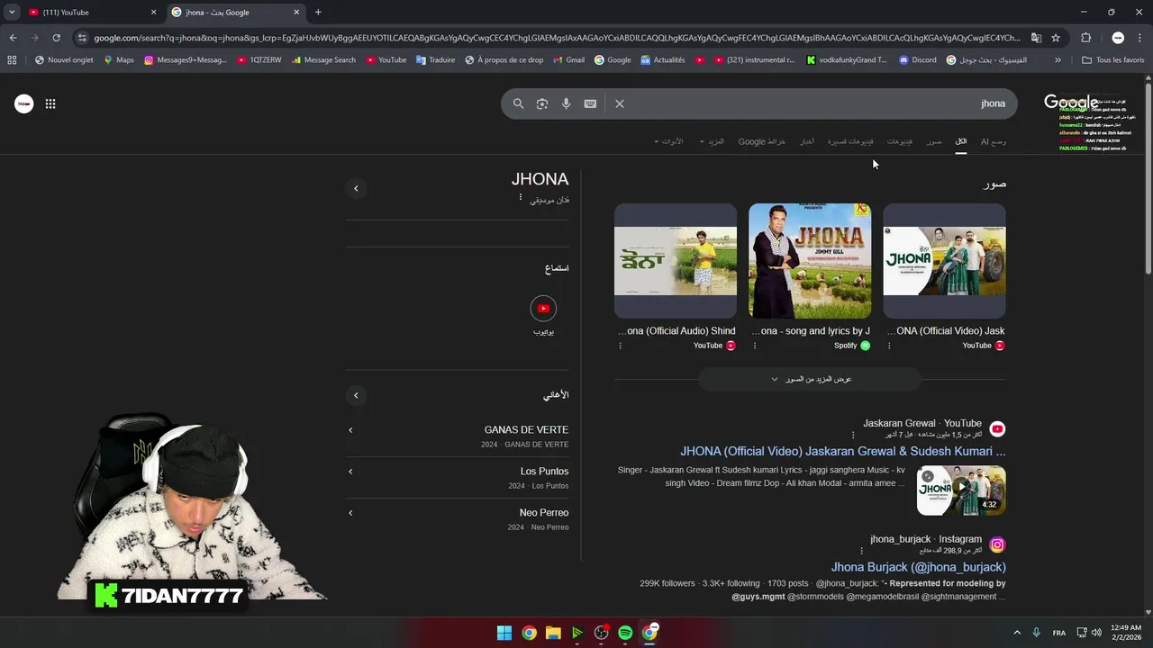The width and height of the screenshot is (1153, 648).
Task: Open the Traduire bookmark
Action: pyautogui.click(x=435, y=60)
